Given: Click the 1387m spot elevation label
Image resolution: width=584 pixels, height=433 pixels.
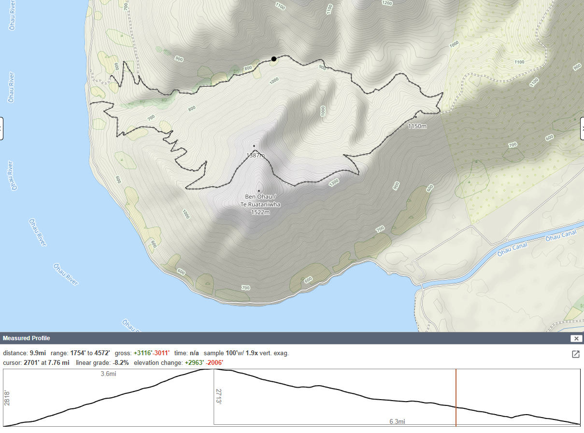Looking at the screenshot, I should coord(256,155).
